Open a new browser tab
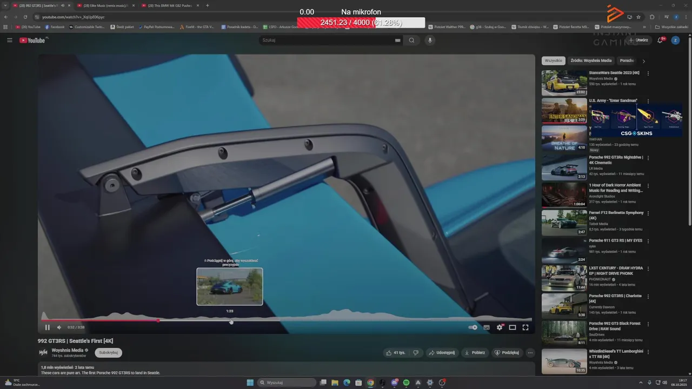 click(x=208, y=5)
